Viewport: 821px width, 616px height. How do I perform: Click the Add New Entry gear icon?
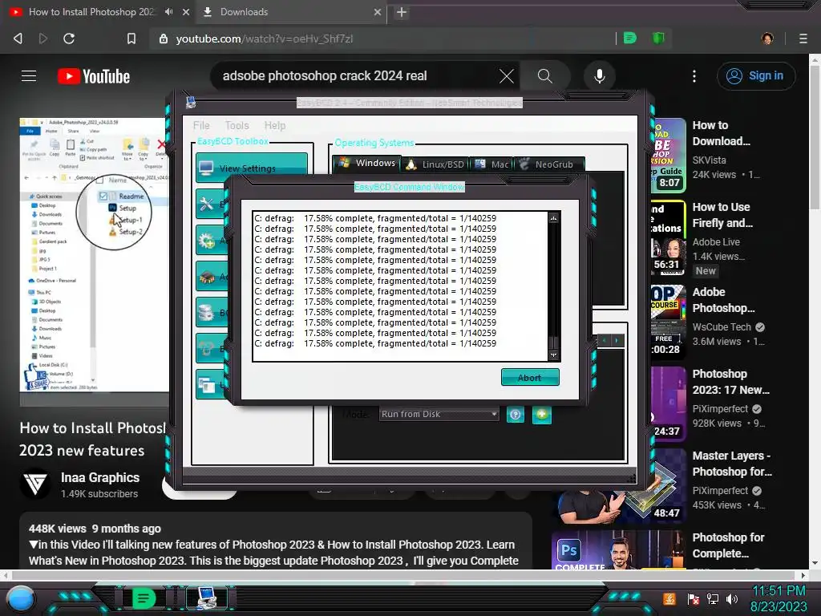pos(206,241)
